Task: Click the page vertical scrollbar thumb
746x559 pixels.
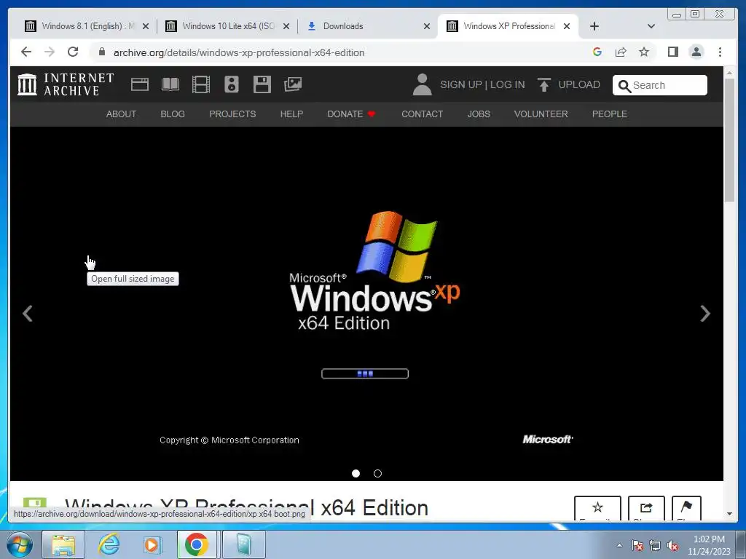Action: (729, 140)
